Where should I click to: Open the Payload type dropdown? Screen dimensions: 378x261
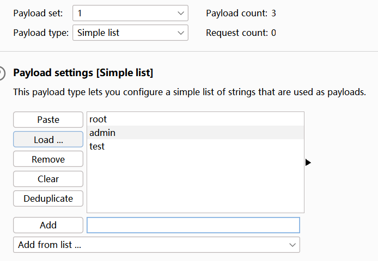pyautogui.click(x=130, y=33)
